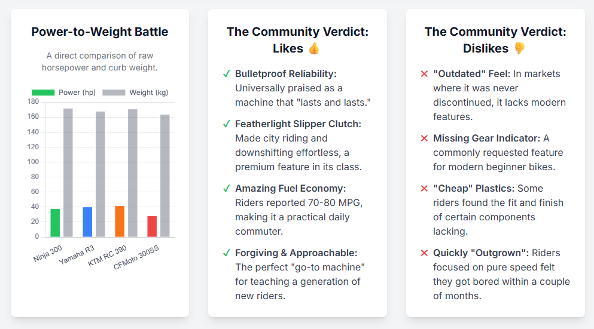Click the Ninja 300 green power bar

pos(55,223)
